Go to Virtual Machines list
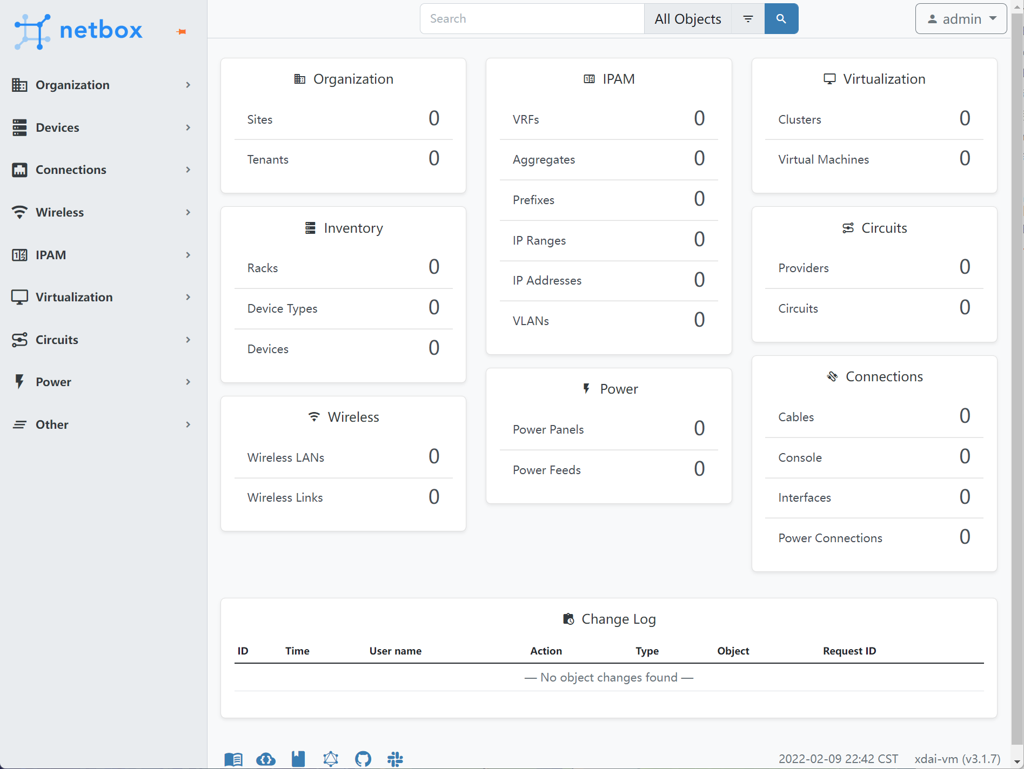The height and width of the screenshot is (769, 1024). coord(823,159)
